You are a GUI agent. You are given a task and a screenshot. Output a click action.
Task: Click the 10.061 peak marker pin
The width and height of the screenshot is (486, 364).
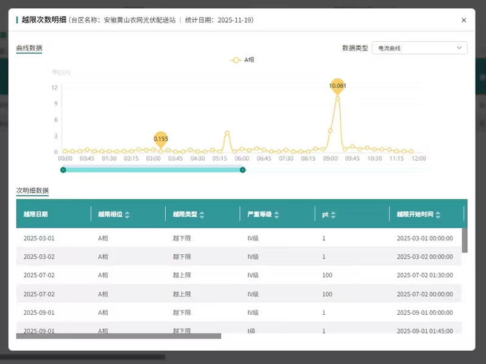[338, 86]
